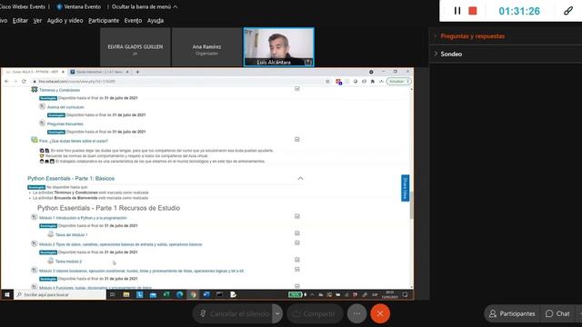Toggle completion checkbox for Foro row

[x=297, y=139]
